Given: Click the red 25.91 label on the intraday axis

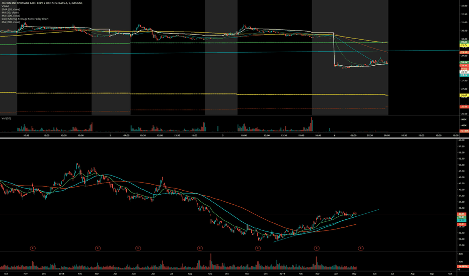Looking at the screenshot, I should [x=464, y=107].
